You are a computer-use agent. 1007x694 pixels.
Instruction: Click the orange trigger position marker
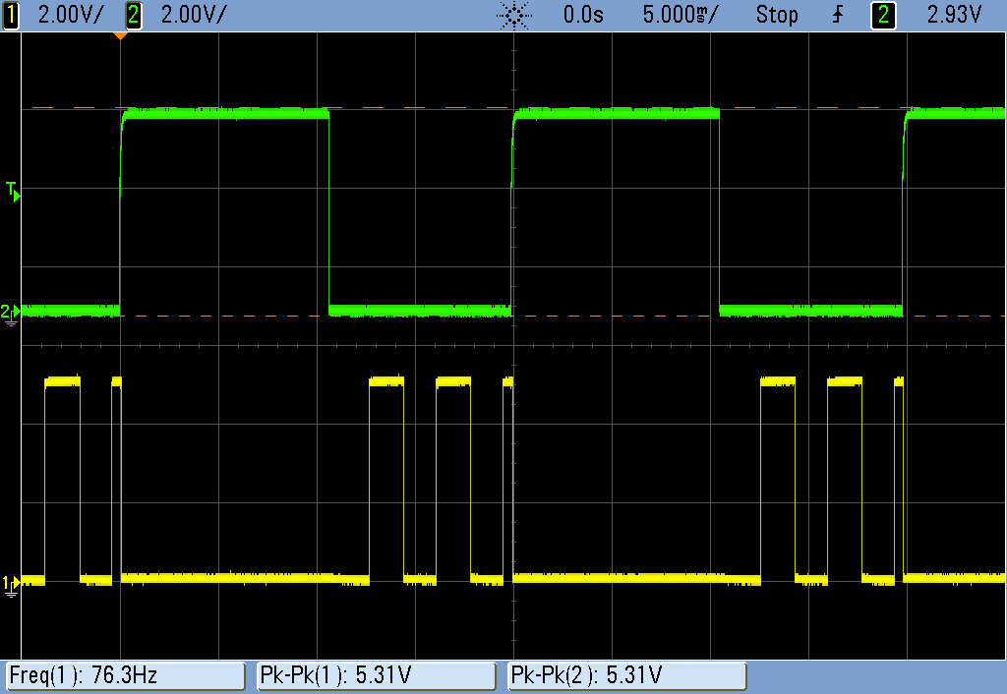[122, 36]
